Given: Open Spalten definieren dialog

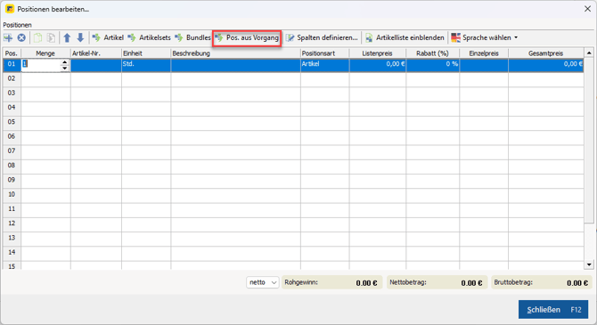Looking at the screenshot, I should pyautogui.click(x=322, y=37).
